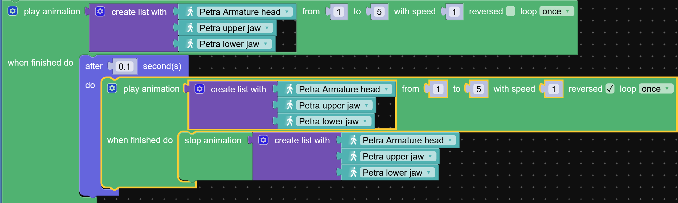This screenshot has height=203, width=678.
Task: Open nested play animation's Petra Armature head dropdown
Action: pos(344,89)
